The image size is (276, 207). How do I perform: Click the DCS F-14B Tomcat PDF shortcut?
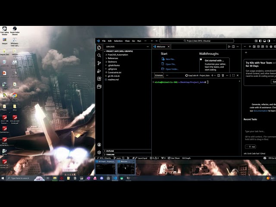[5, 119]
